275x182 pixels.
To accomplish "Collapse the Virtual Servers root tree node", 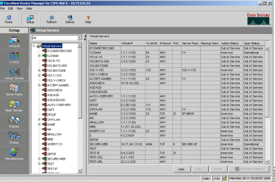I will (x=34, y=46).
